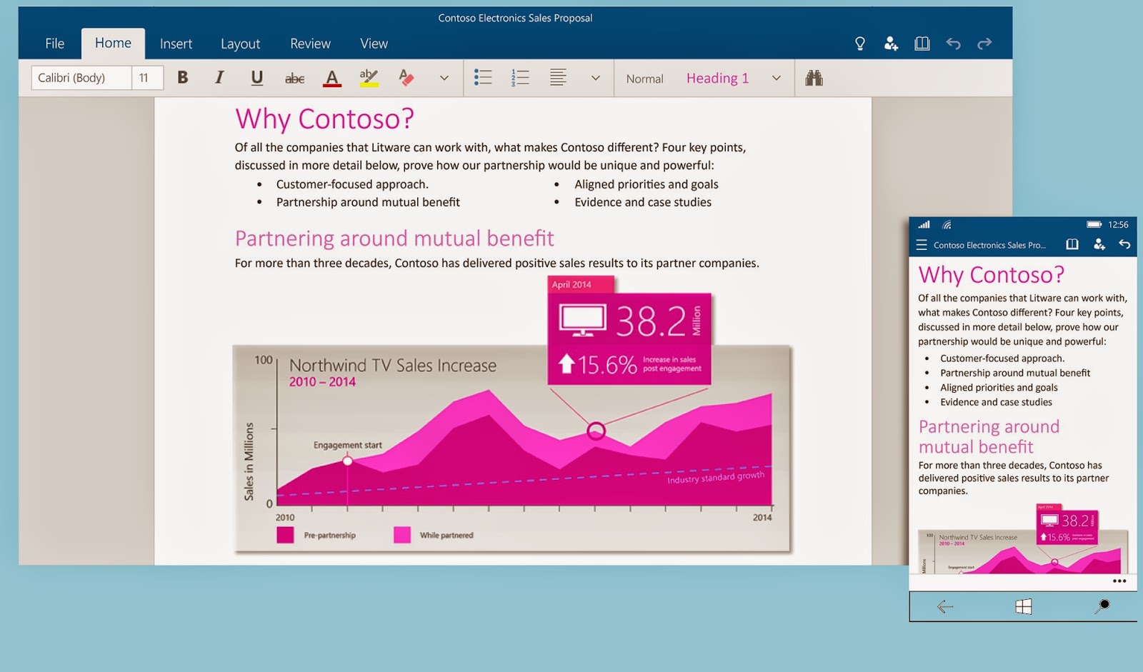Tap the phone Back arrow button
This screenshot has width=1143, height=672.
click(x=945, y=607)
